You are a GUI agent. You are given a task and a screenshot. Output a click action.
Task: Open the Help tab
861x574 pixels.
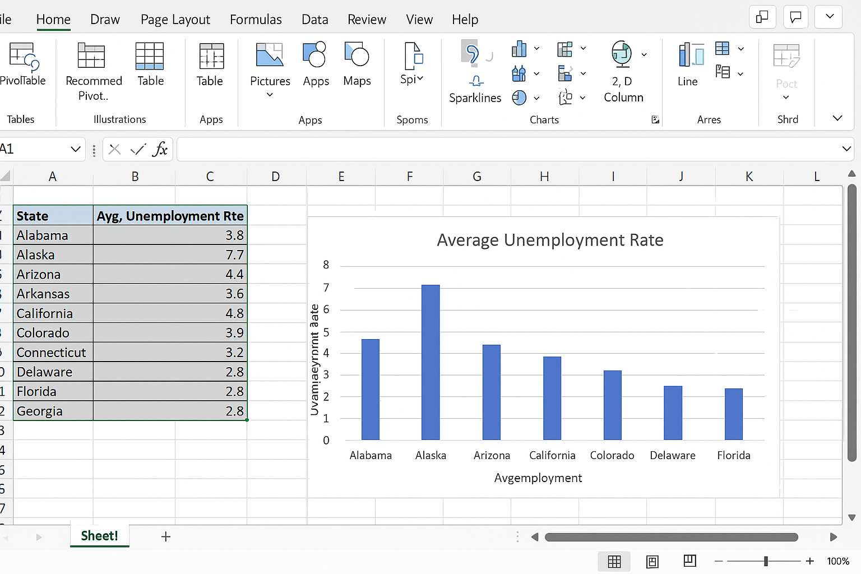tap(465, 20)
